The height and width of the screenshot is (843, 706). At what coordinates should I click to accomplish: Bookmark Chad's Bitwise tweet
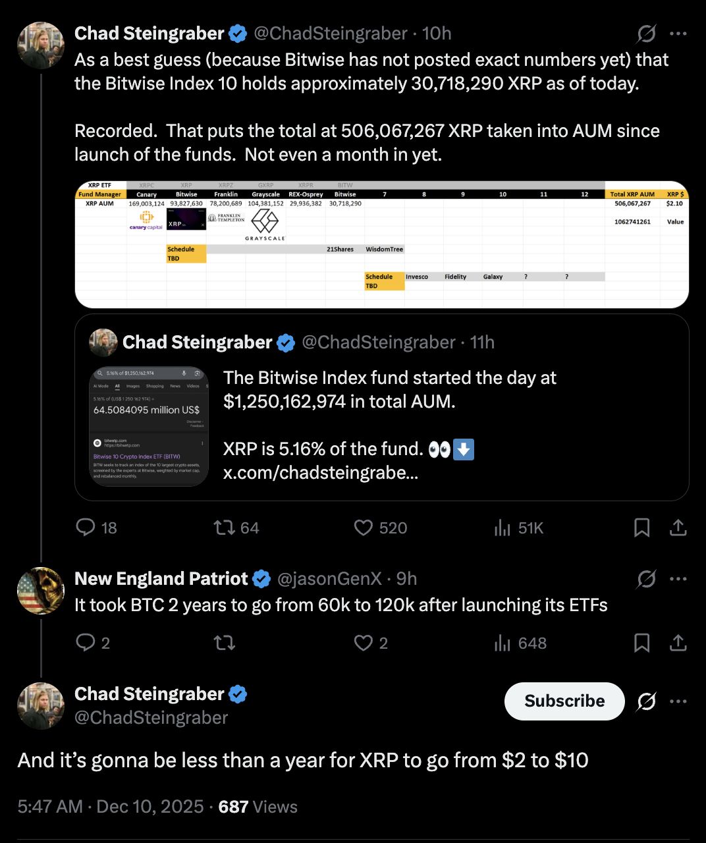[642, 528]
